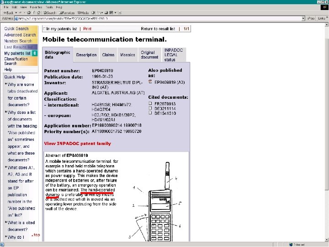Expand the Links toolbar chevron
Viewport: 329px width, 247px height.
point(327,18)
